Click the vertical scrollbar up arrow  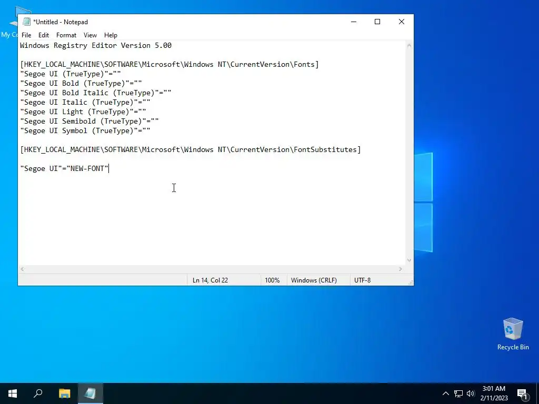click(409, 45)
